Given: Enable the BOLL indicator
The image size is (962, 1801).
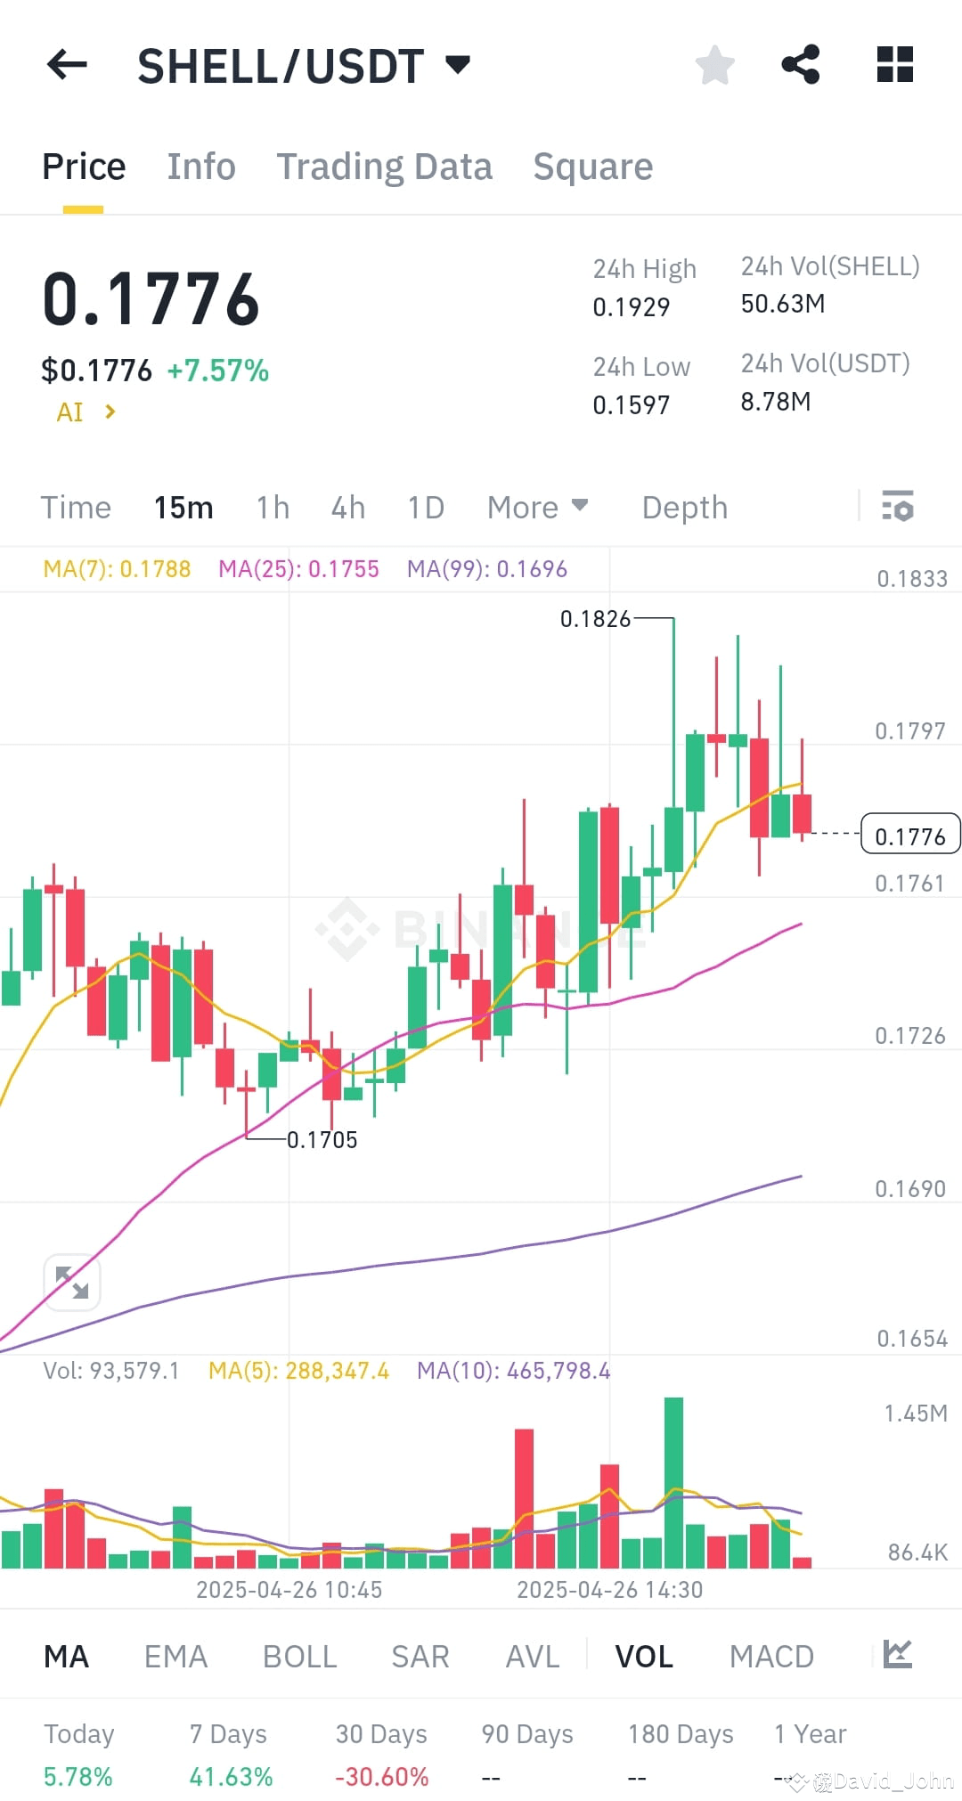Looking at the screenshot, I should 299,1657.
